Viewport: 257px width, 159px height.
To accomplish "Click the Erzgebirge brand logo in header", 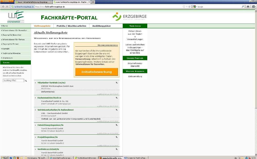I will [130, 16].
